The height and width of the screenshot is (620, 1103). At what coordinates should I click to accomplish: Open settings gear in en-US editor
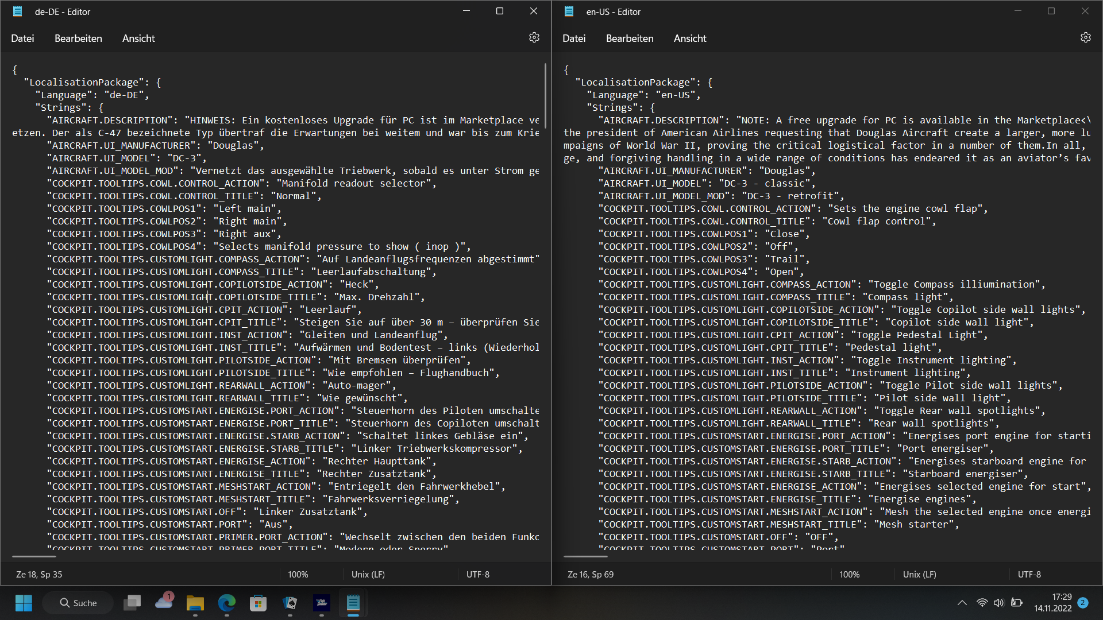1085,38
